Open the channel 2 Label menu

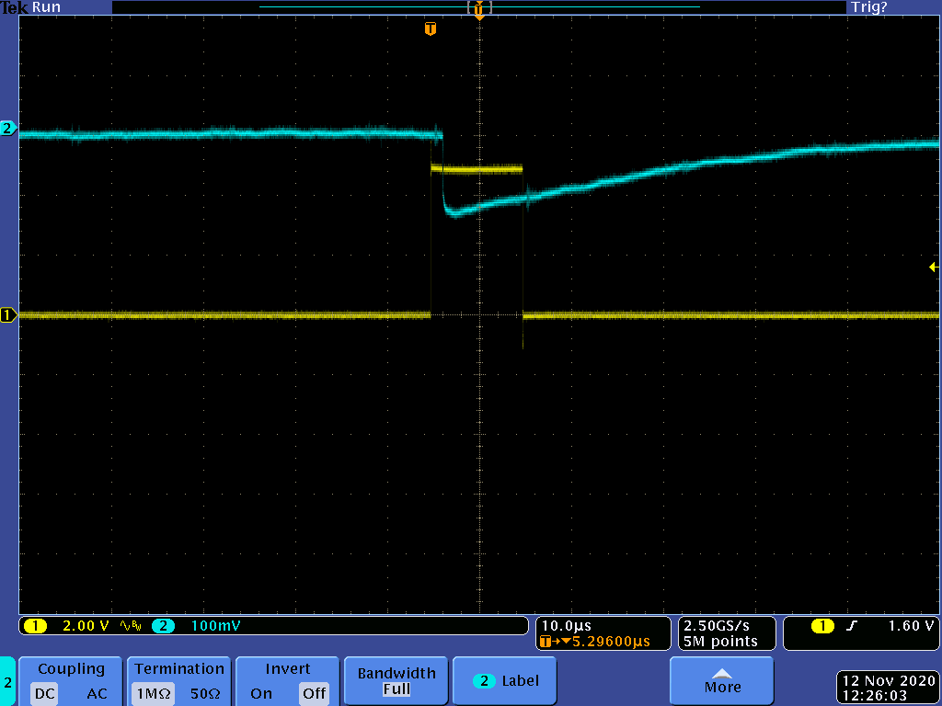(506, 681)
